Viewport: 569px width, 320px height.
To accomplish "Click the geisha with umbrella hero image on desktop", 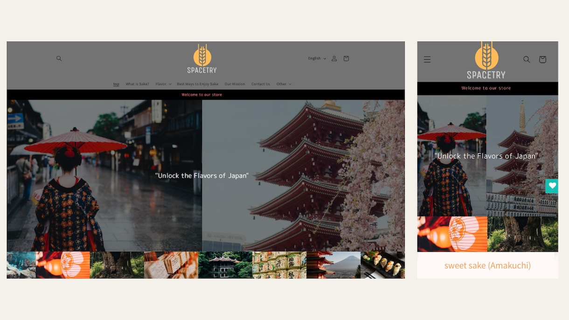I will point(104,175).
